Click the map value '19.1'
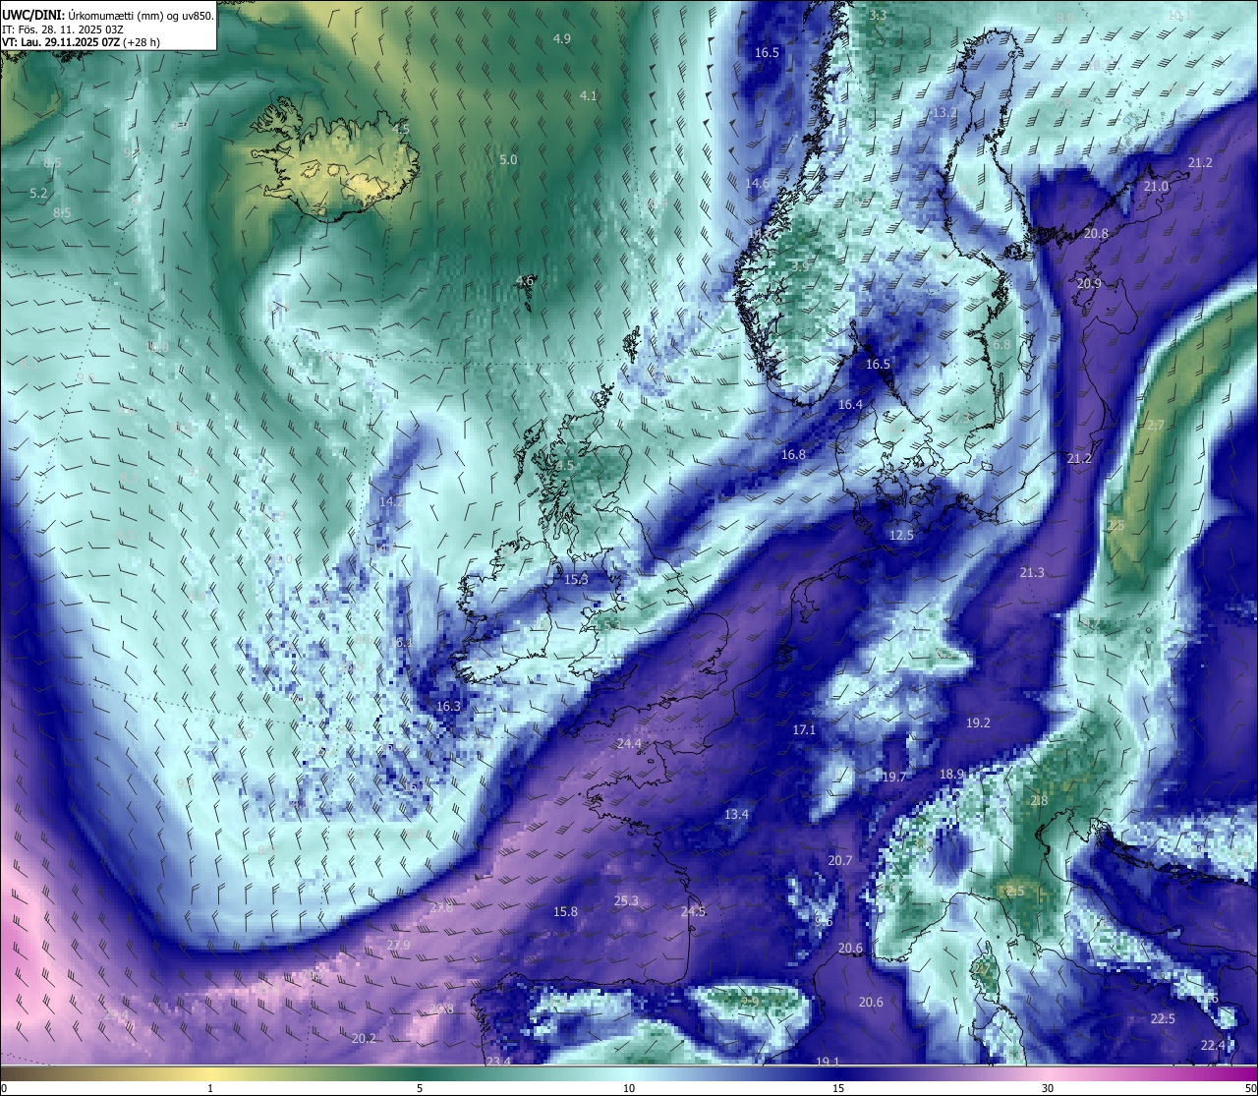 tap(828, 1062)
